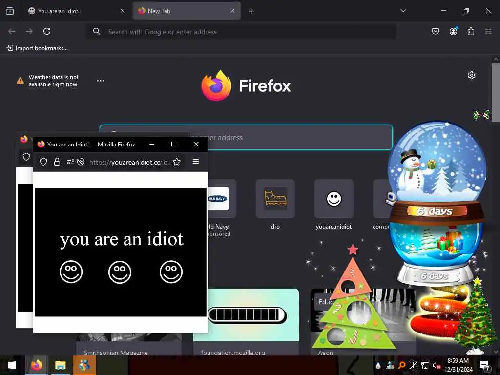
Task: Open the notification center icon
Action: click(484, 365)
